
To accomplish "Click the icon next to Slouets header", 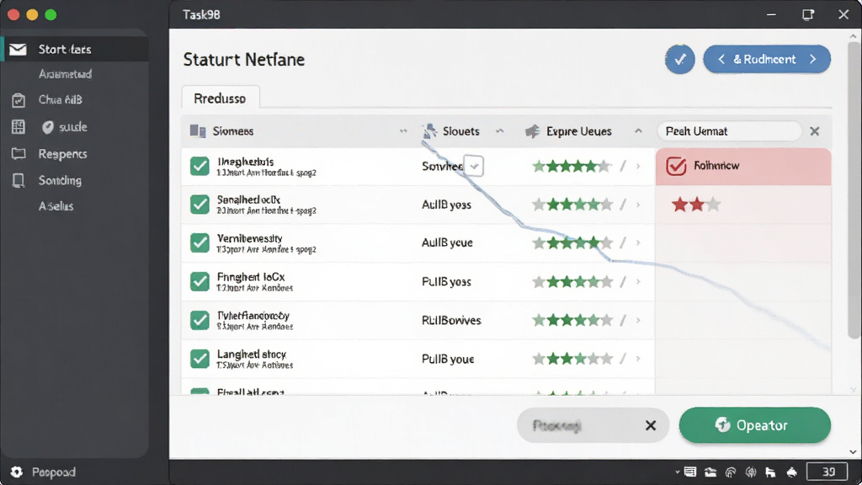I will click(x=429, y=131).
